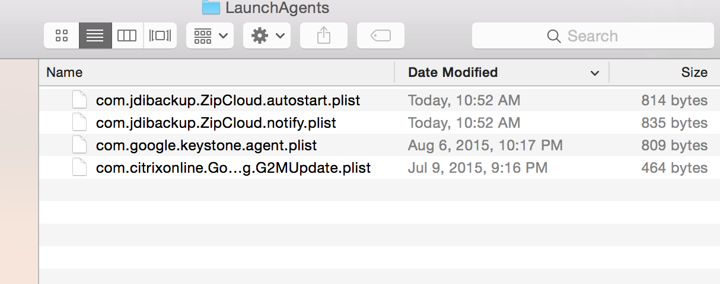Viewport: 720px width, 284px height.
Task: Click the Search field
Action: (593, 36)
